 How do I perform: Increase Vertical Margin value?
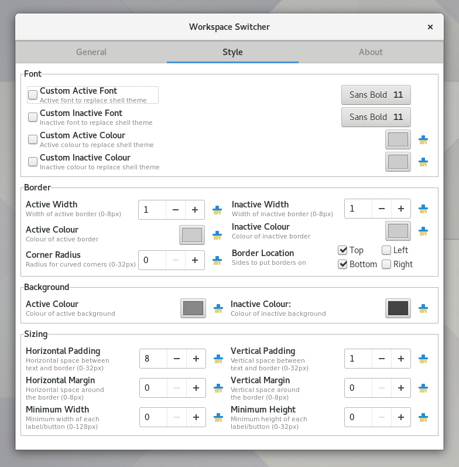tap(401, 388)
